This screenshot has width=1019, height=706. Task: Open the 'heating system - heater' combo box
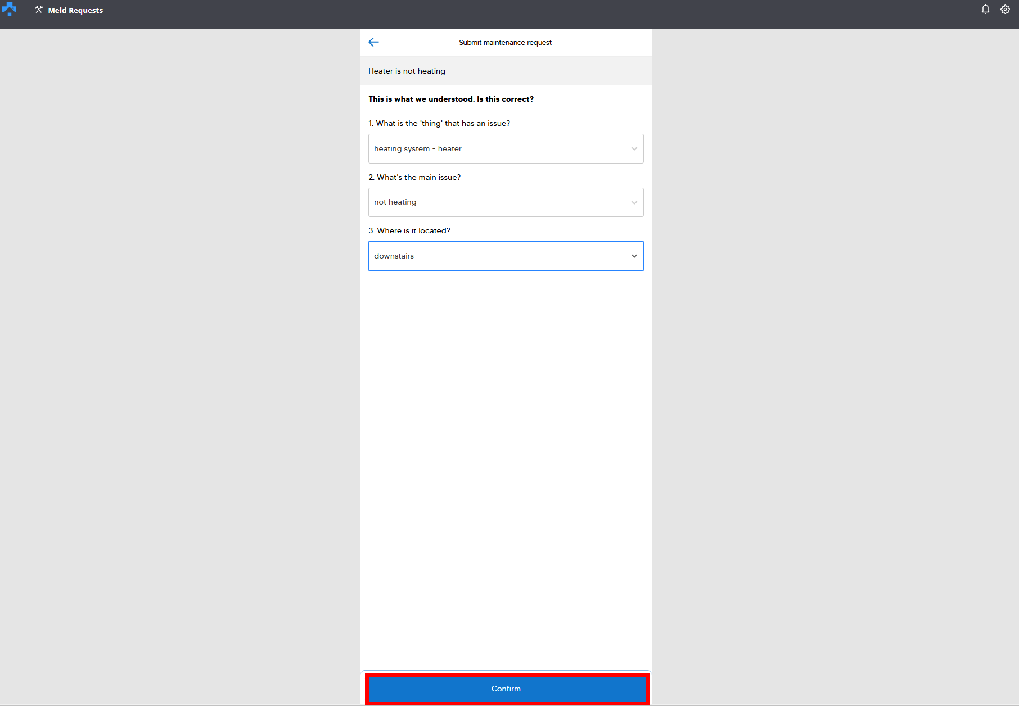(x=495, y=148)
